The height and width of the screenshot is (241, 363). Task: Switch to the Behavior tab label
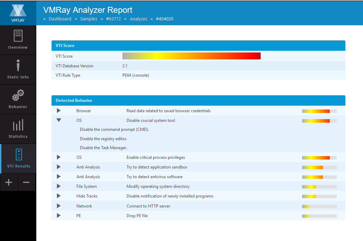pos(18,107)
